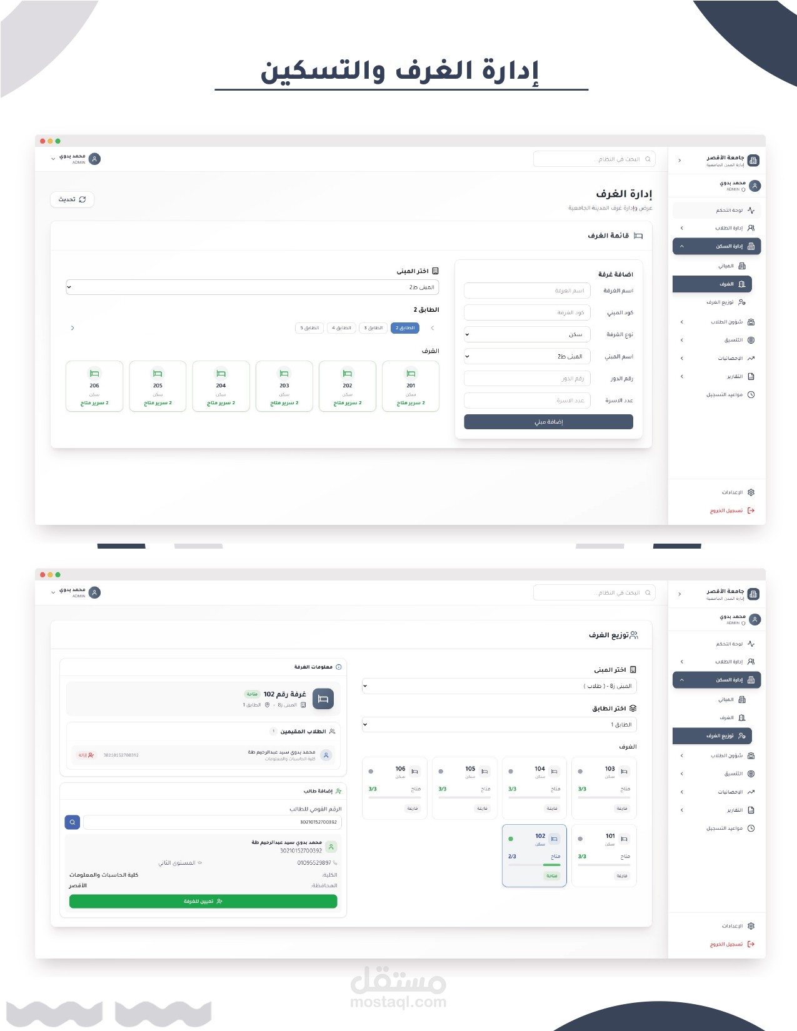Click green تعيين للغرفة assign button
The width and height of the screenshot is (797, 1031).
coord(203,901)
